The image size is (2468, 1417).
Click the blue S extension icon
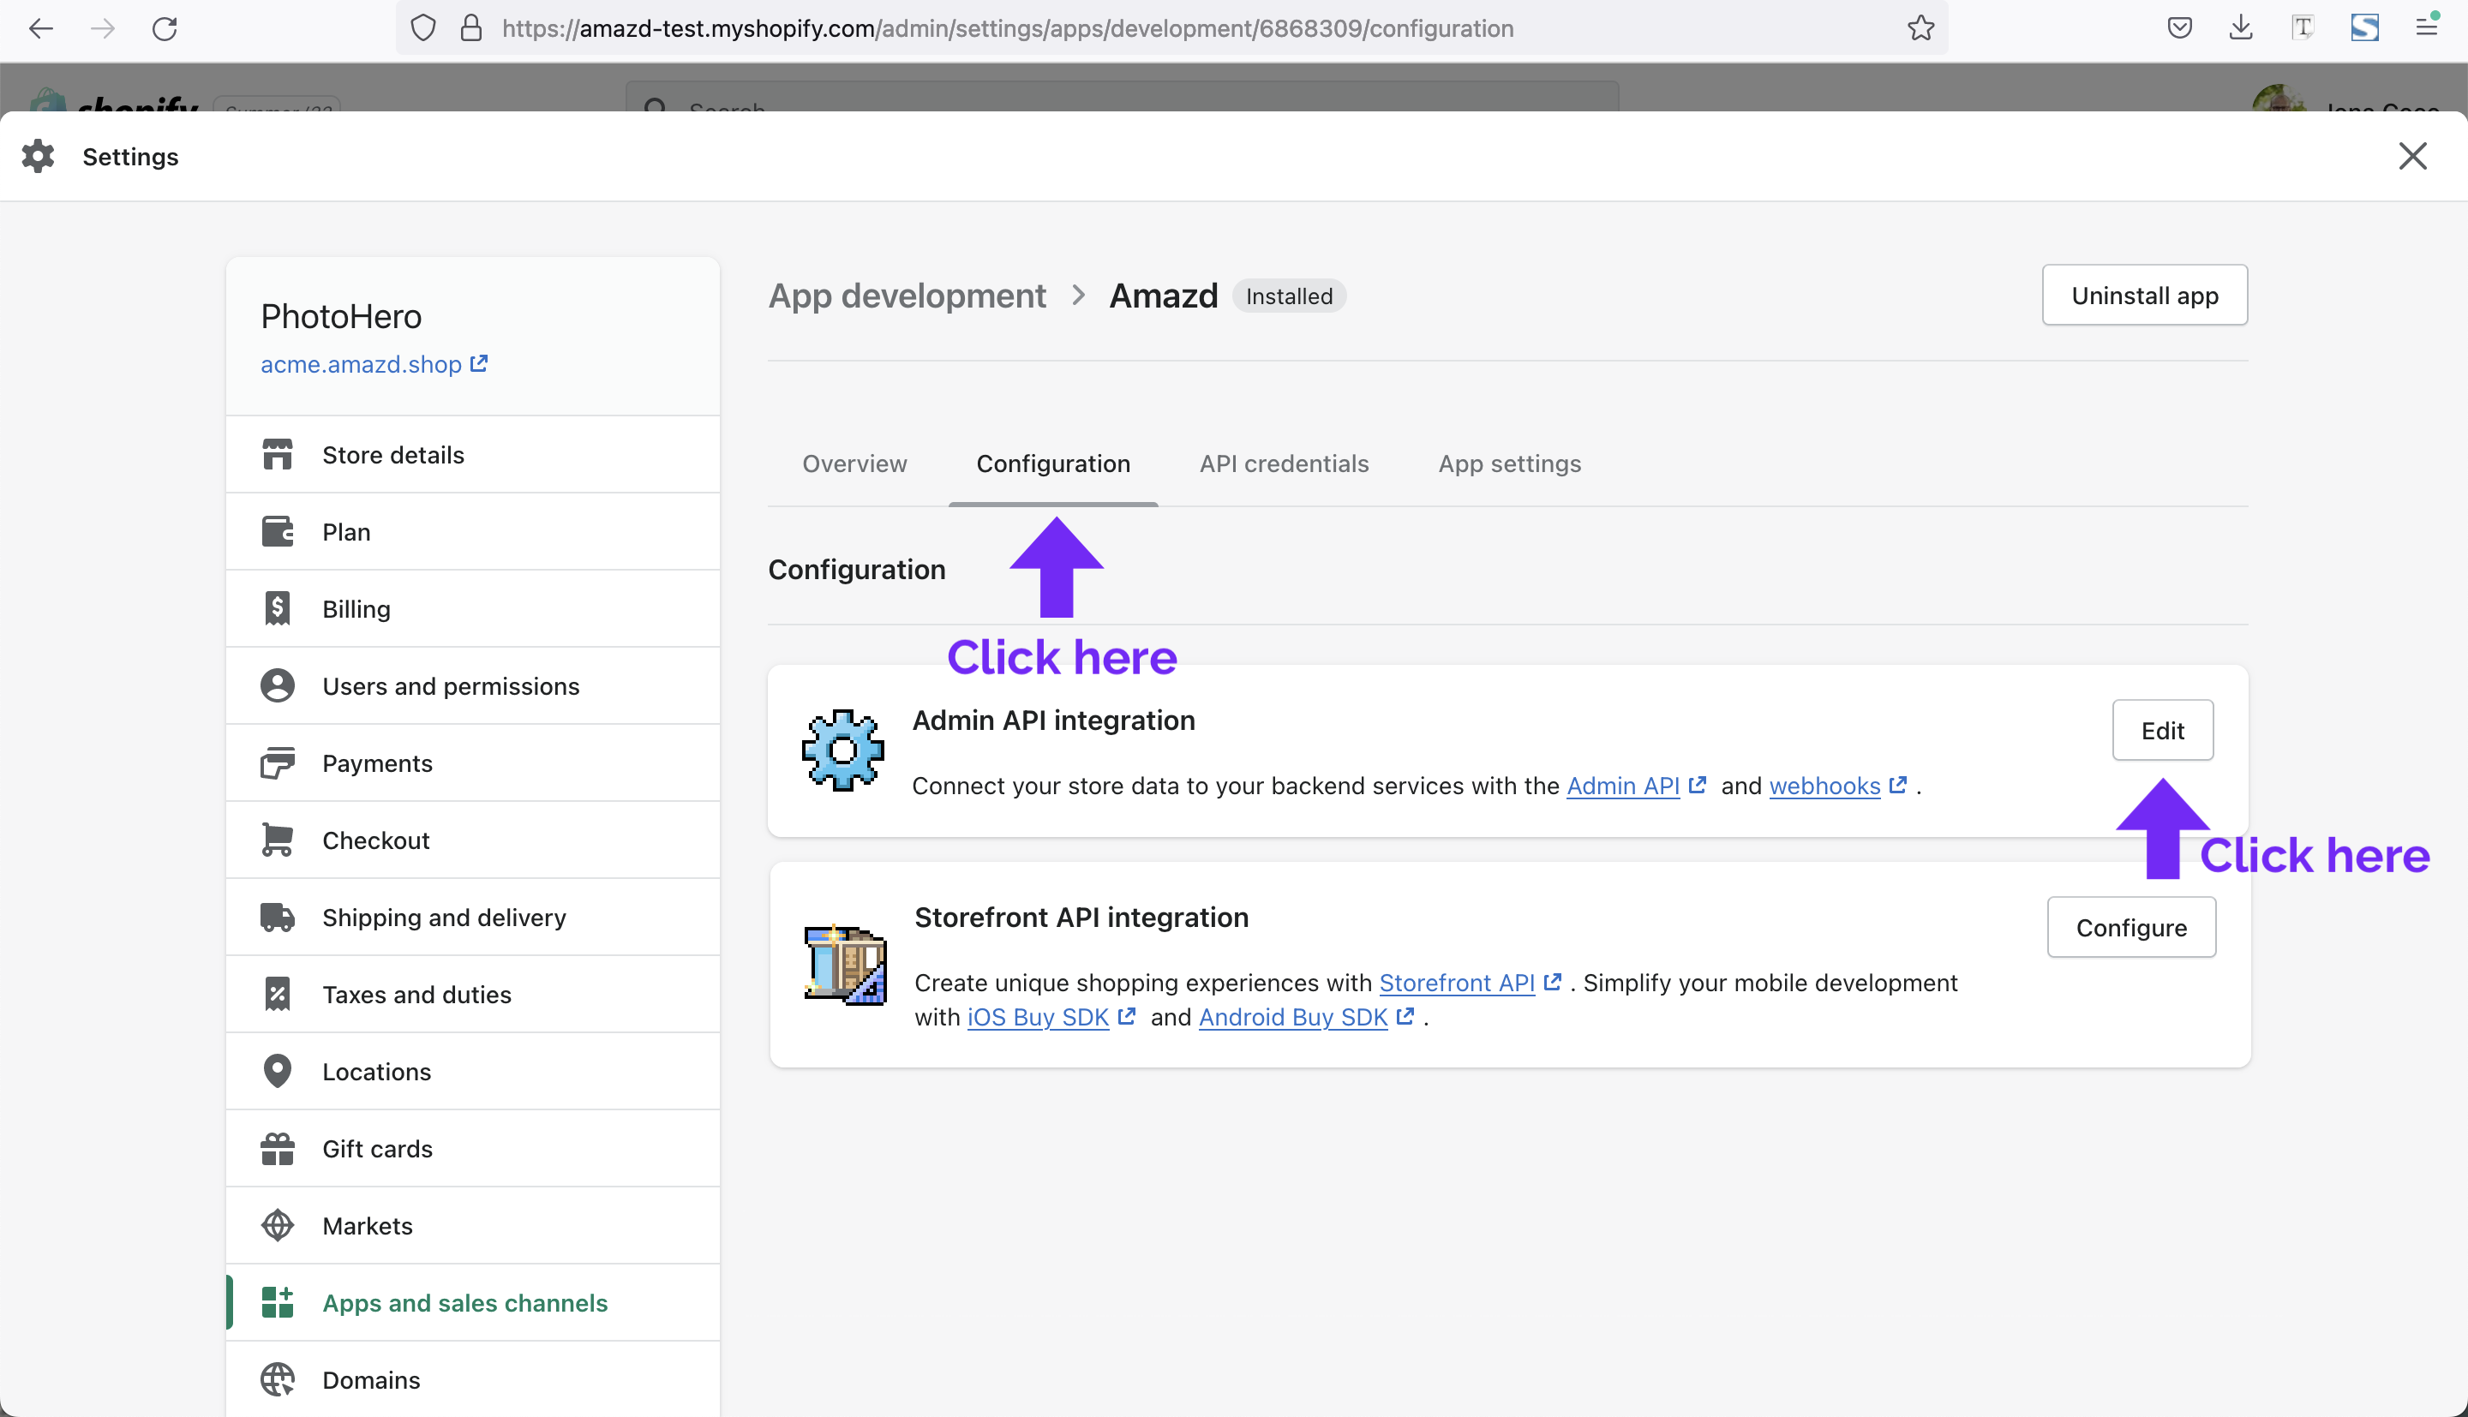(2365, 28)
